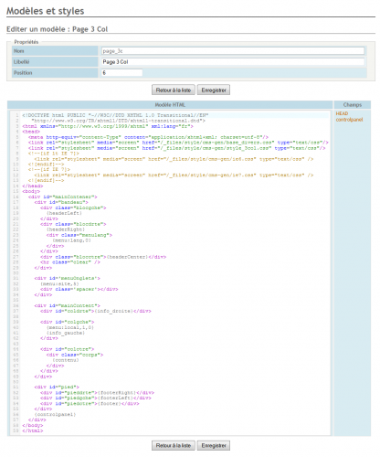
Task: Click the {controlpanel} line in code
Action: (55, 415)
